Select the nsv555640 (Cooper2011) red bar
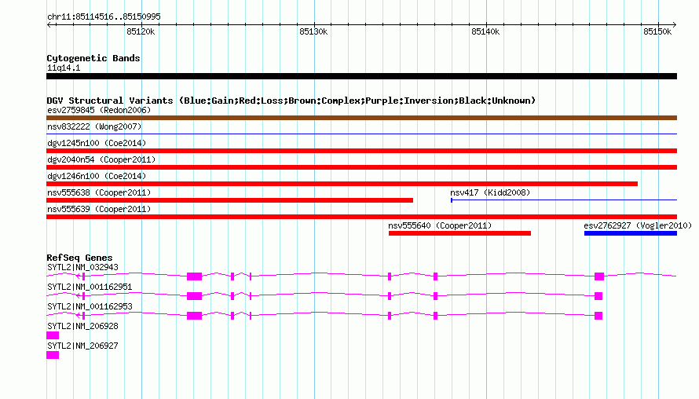The width and height of the screenshot is (699, 399). [x=459, y=233]
